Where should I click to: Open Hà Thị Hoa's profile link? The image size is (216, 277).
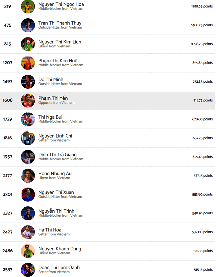pos(50,230)
